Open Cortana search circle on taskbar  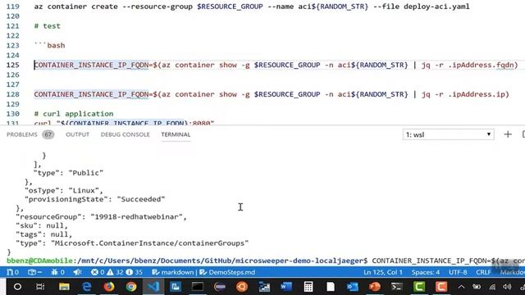(18, 287)
